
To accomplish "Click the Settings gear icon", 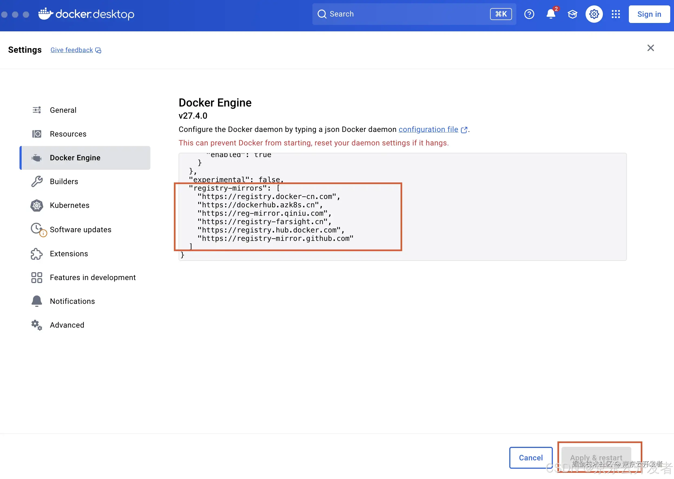I will 594,14.
